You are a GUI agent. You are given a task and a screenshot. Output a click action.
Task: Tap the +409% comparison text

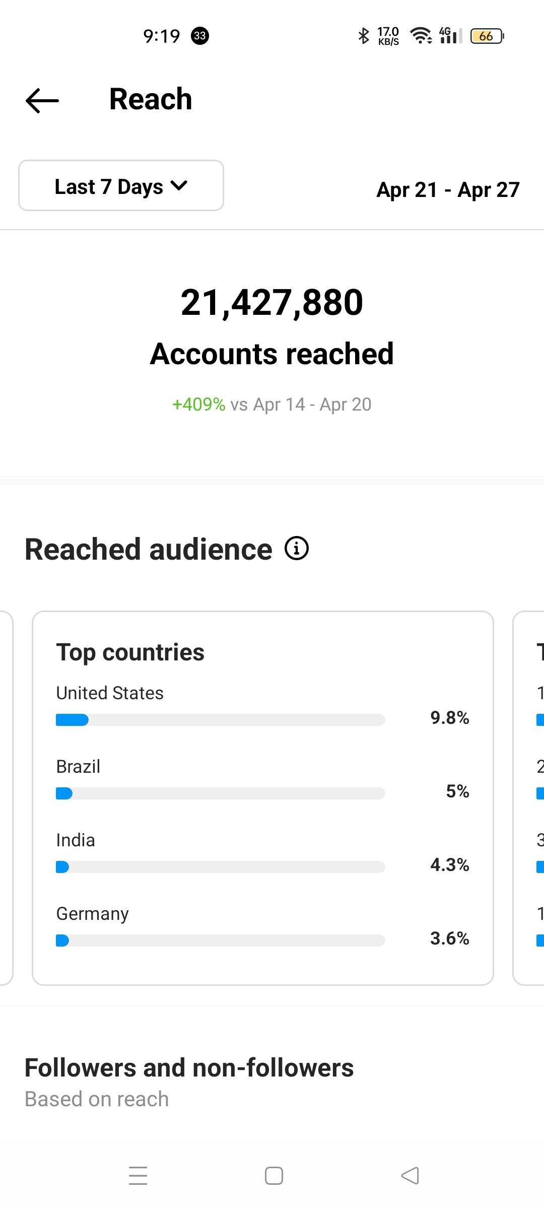198,404
